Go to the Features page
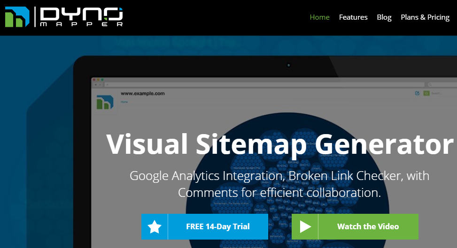This screenshot has width=457, height=248. 353,17
